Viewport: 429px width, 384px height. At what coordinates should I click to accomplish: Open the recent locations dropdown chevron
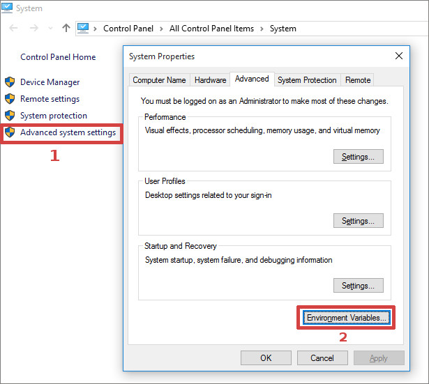51,29
